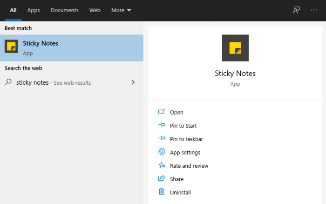Click the App settings gear icon
326x204 pixels.
point(162,152)
